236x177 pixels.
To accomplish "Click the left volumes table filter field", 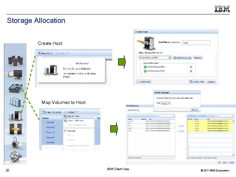I will point(165,116).
